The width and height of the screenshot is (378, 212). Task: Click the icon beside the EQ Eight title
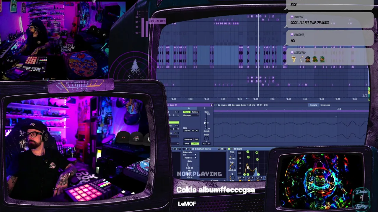pos(232,149)
